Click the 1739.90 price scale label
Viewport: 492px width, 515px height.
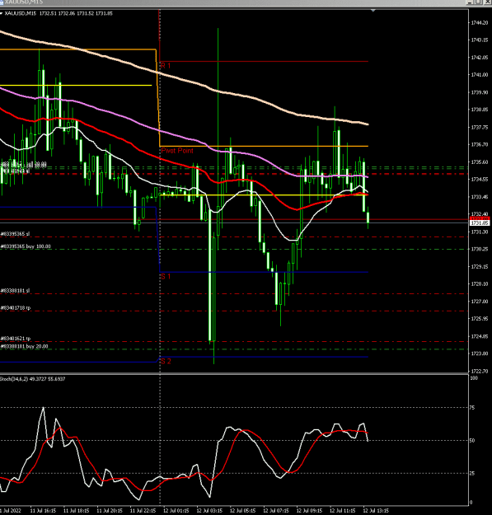479,92
